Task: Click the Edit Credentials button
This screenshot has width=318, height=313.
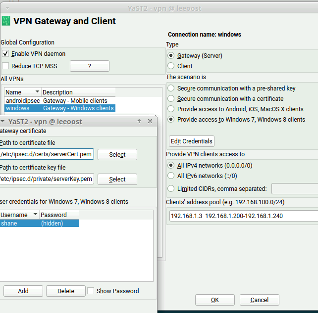Action: point(192,141)
